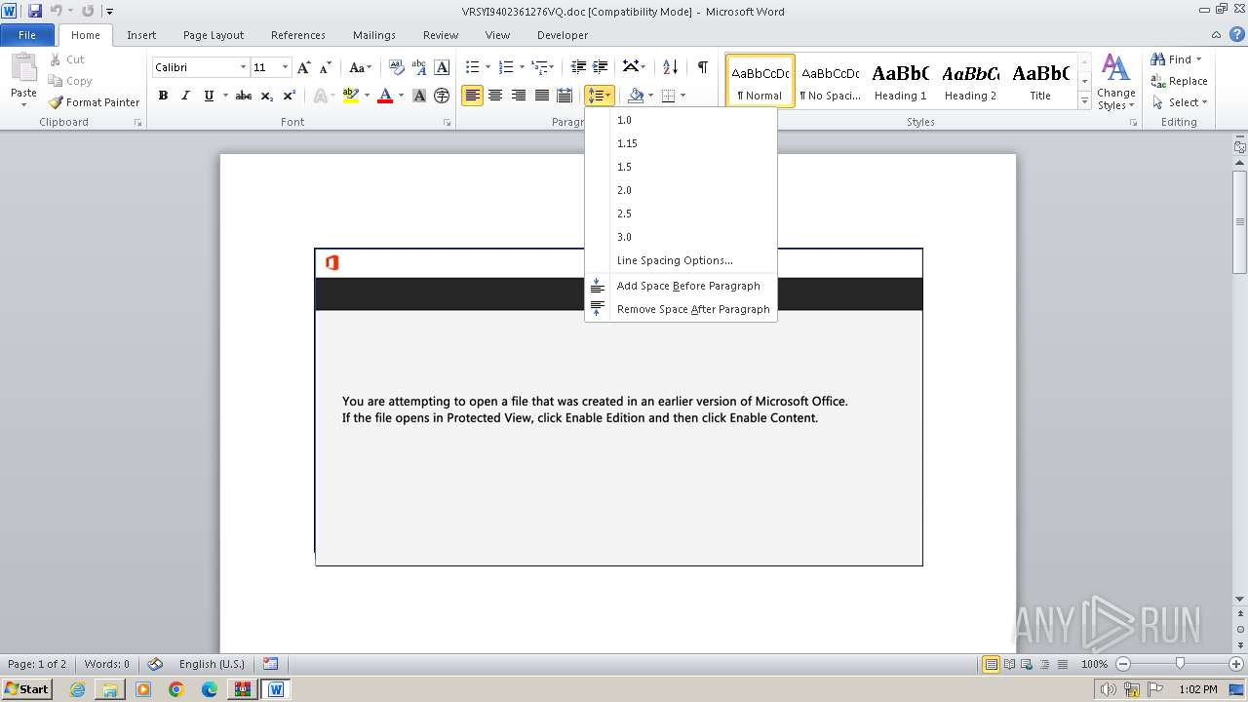Viewport: 1248px width, 702px height.
Task: Click the Align Text Right icon
Action: pos(518,96)
